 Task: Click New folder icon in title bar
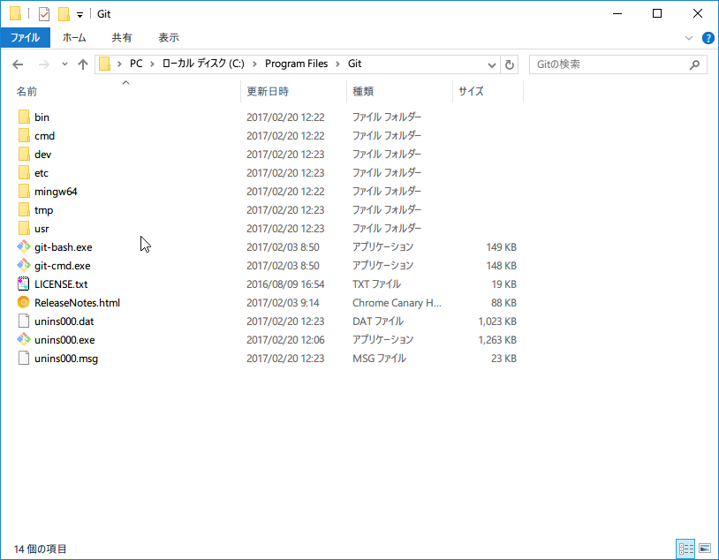point(64,14)
